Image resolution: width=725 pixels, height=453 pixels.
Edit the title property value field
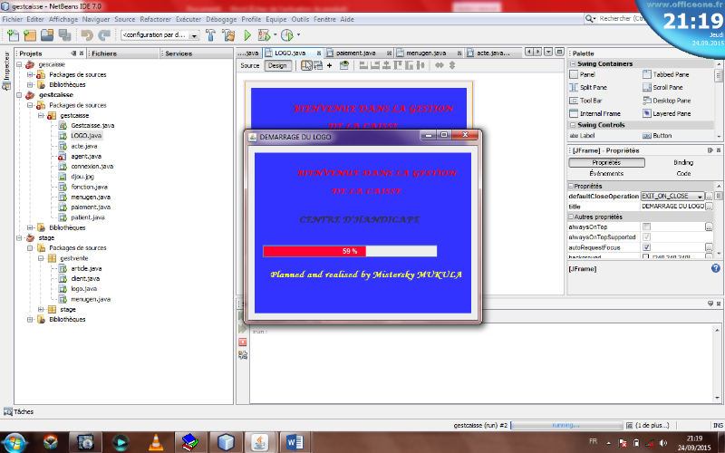point(672,207)
